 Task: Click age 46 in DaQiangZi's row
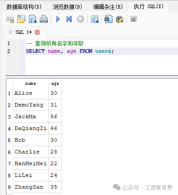[x=55, y=128]
